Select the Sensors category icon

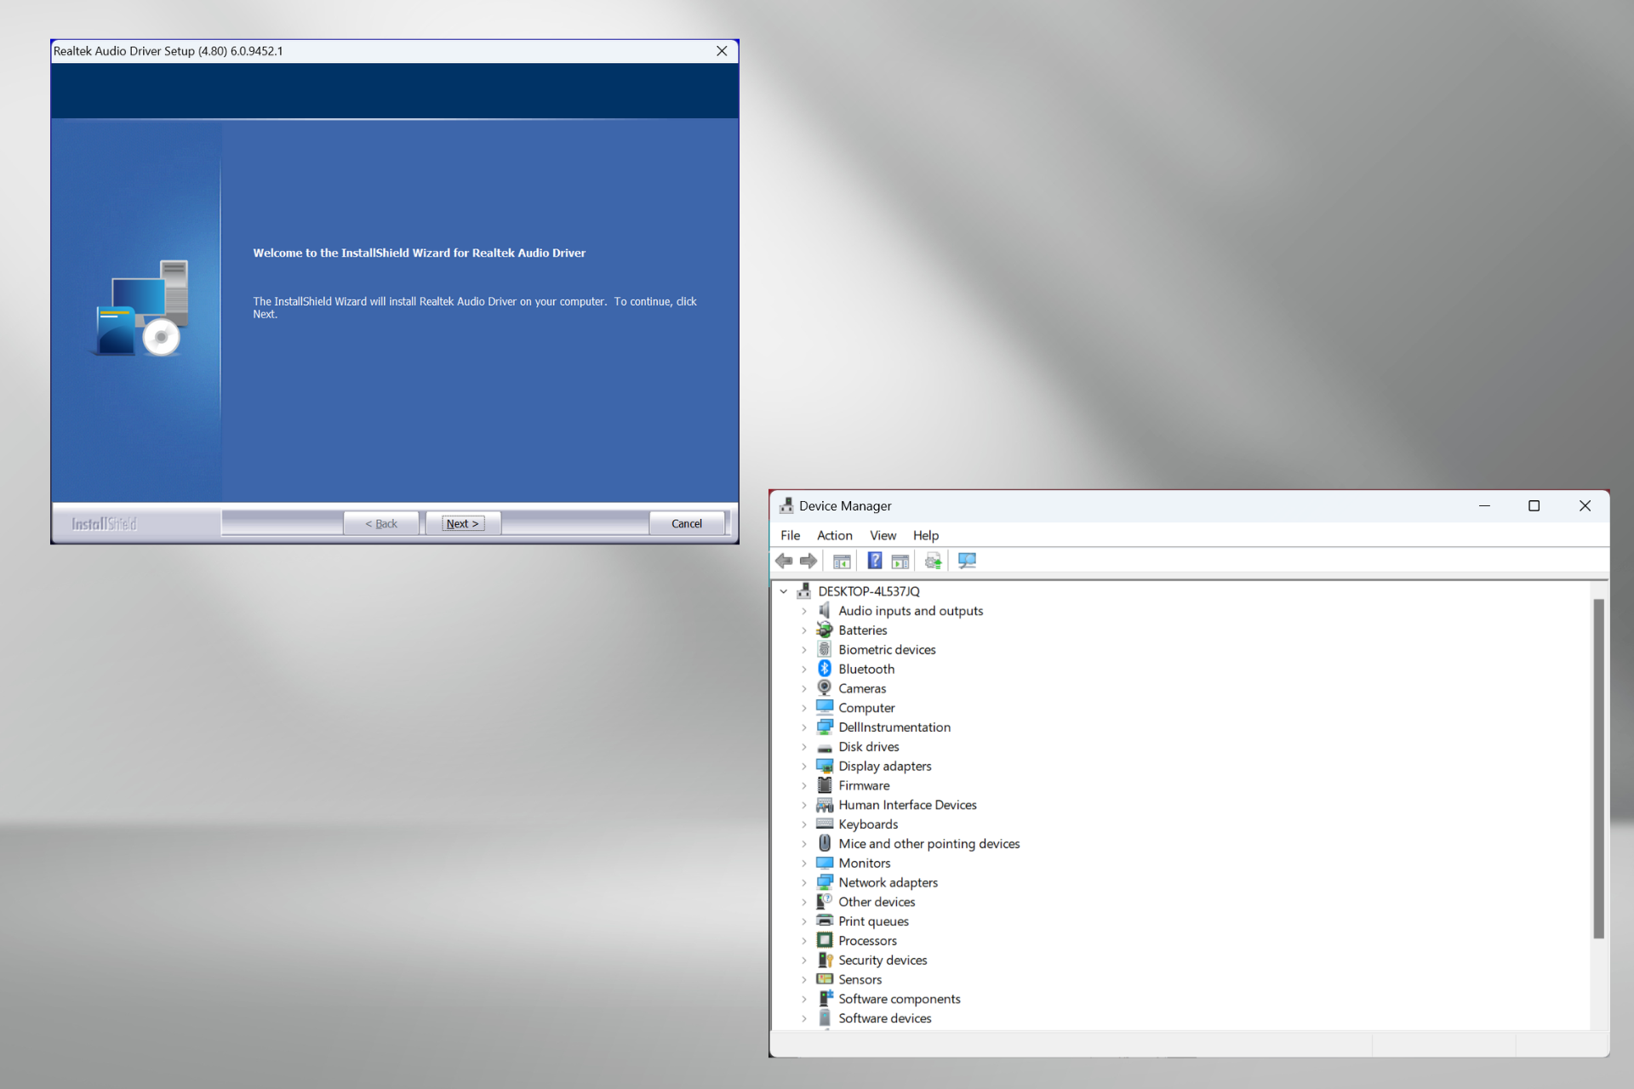[824, 979]
